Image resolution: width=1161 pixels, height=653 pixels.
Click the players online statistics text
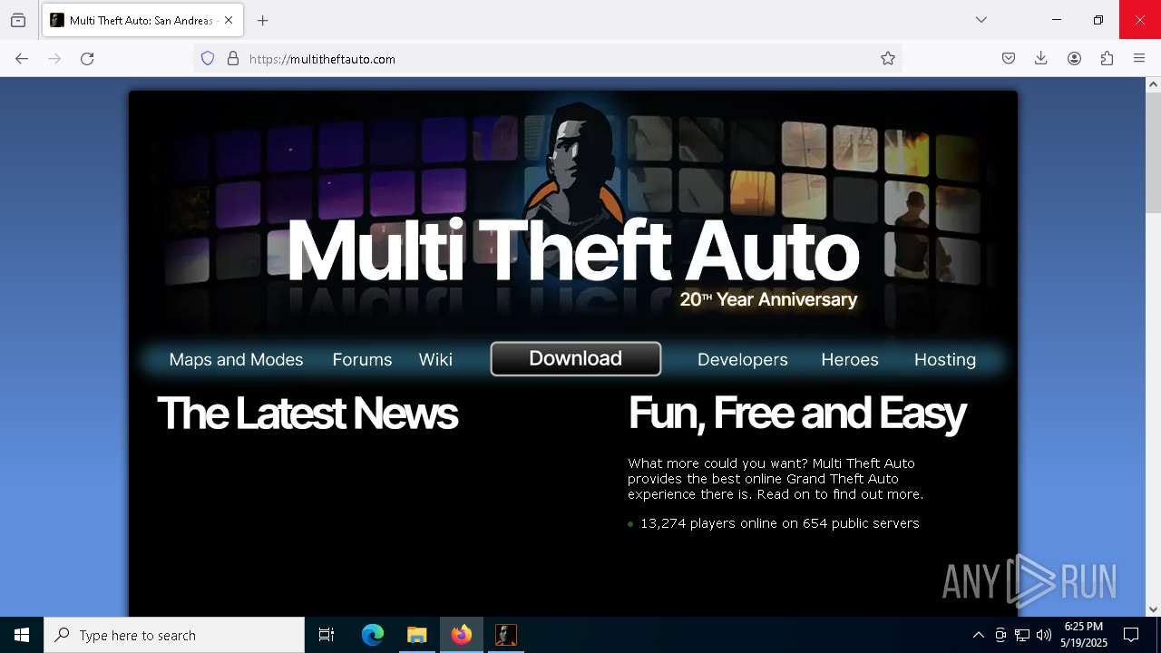tap(780, 523)
